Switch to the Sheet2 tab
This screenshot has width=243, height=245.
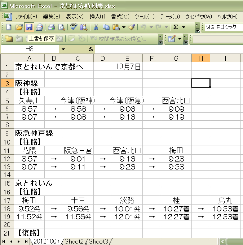[x=75, y=241]
